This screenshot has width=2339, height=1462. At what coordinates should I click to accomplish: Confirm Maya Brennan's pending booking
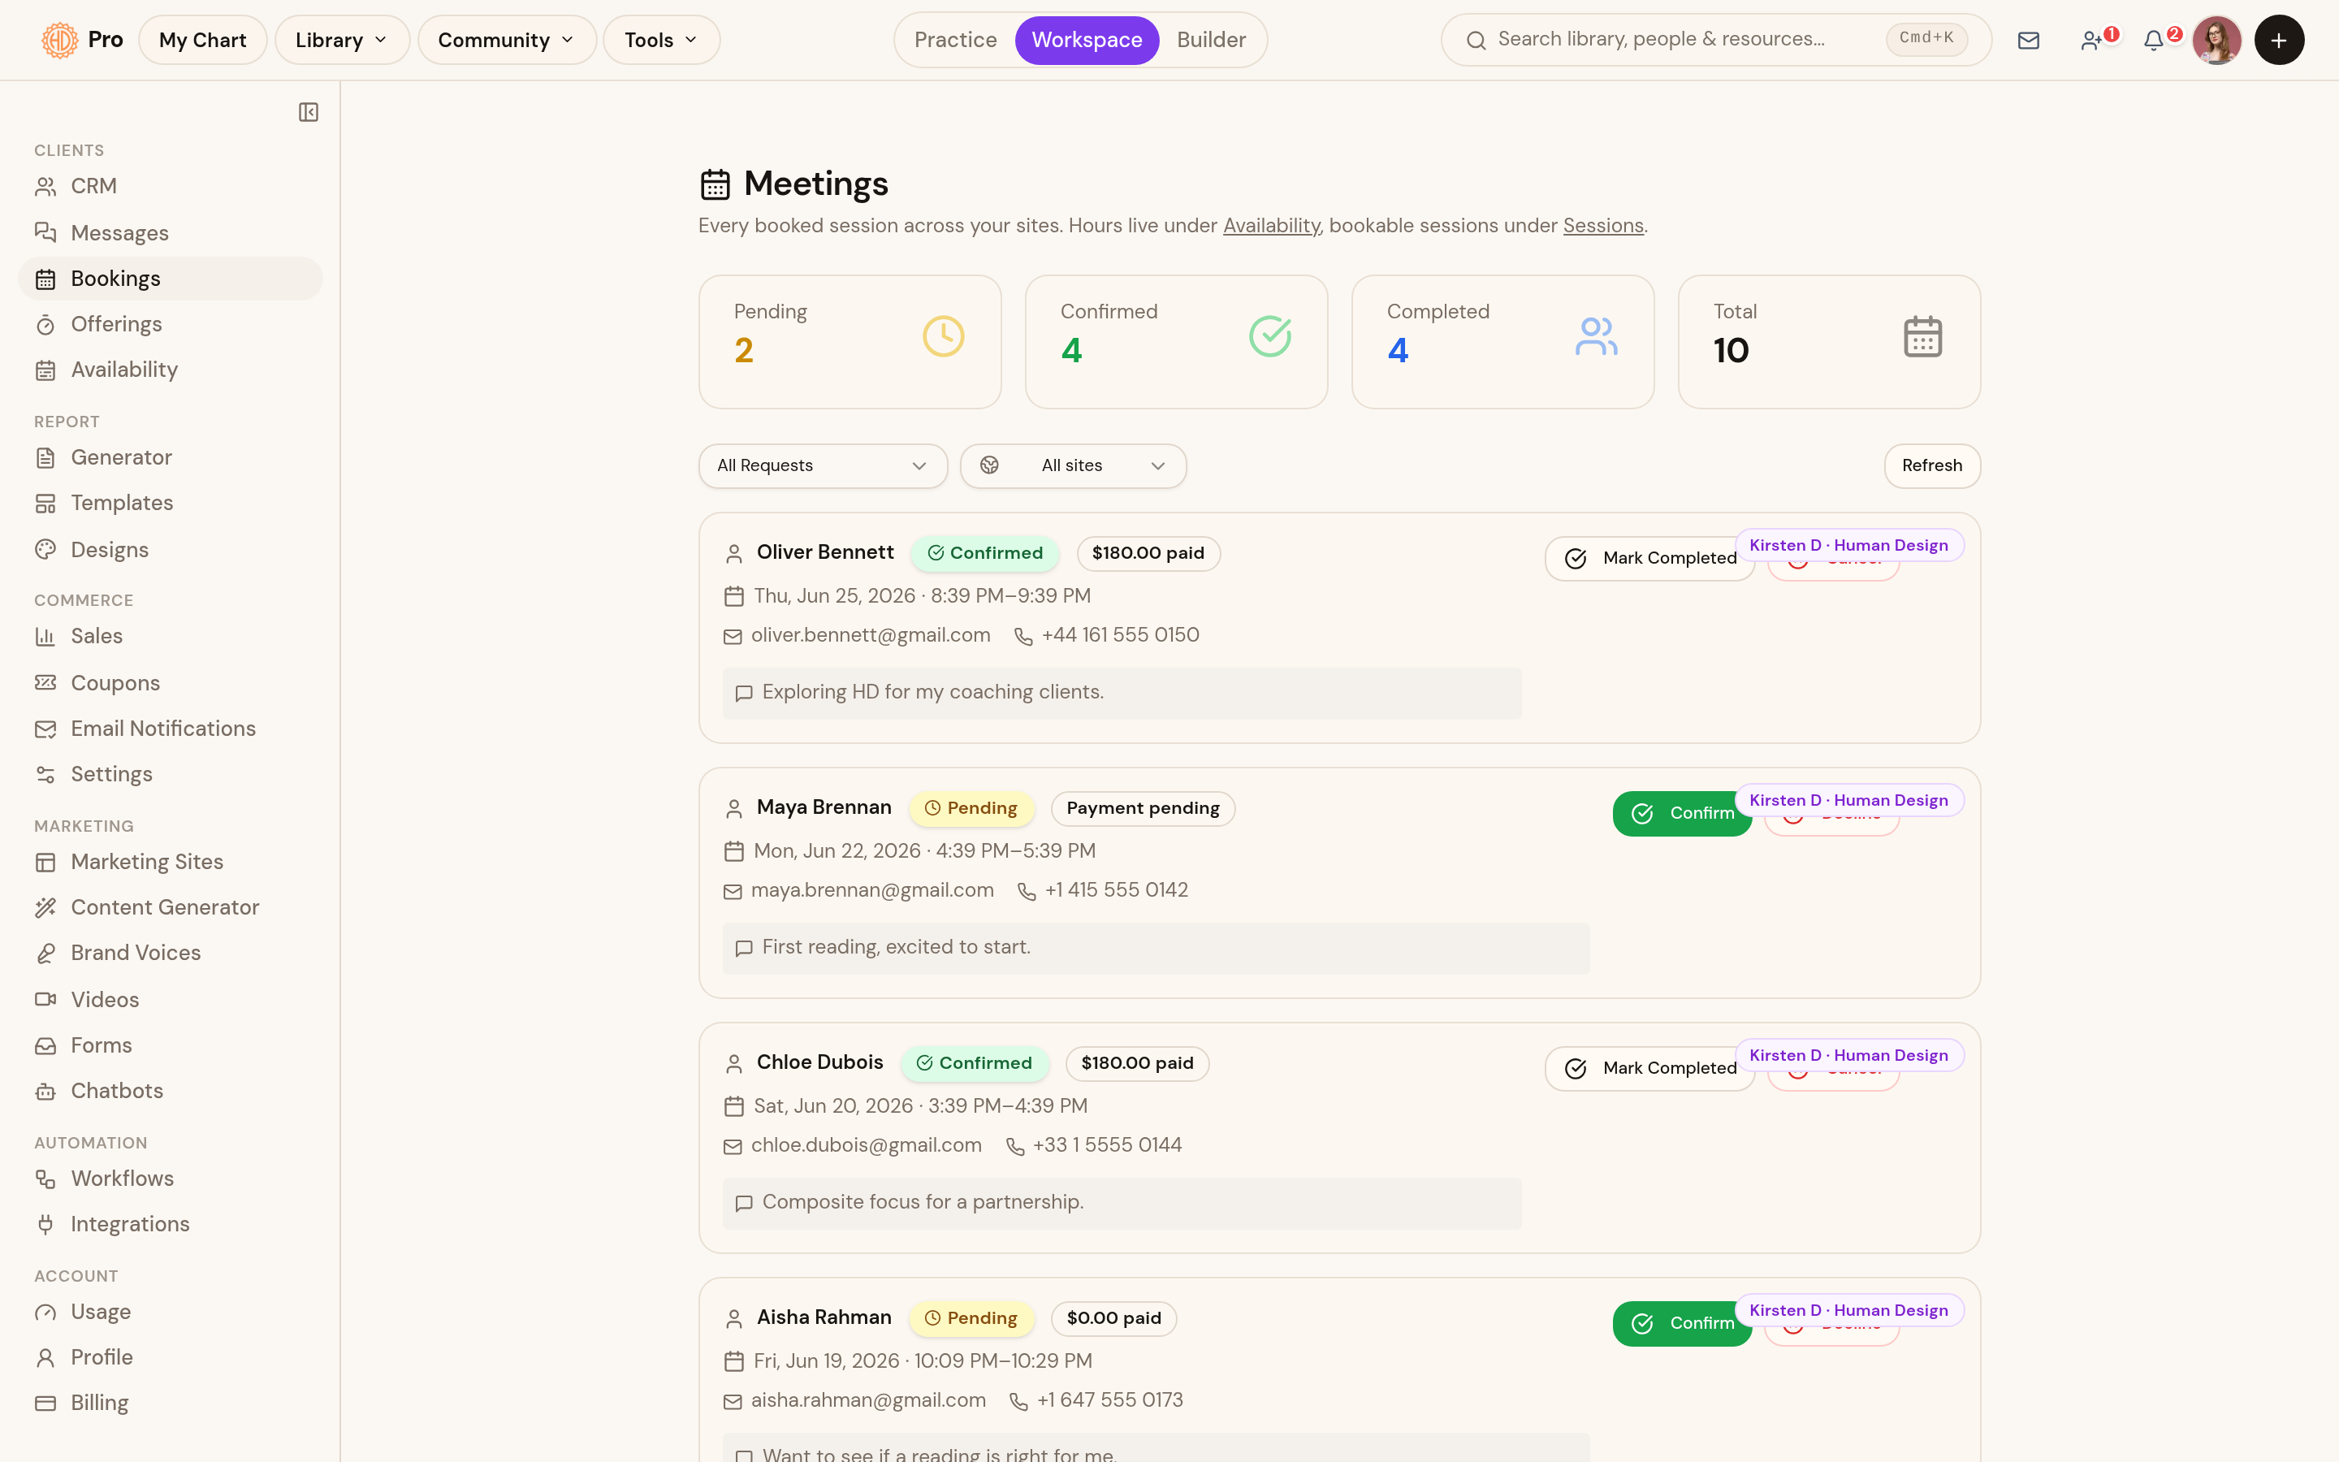tap(1682, 813)
